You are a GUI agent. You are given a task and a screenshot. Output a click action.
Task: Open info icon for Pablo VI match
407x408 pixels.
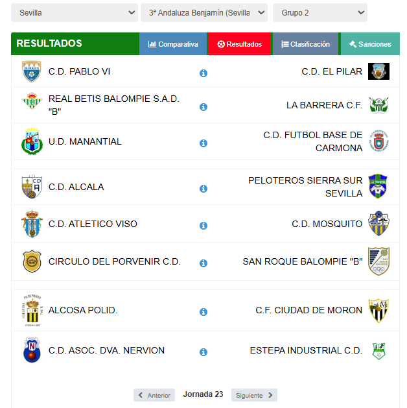tap(203, 73)
